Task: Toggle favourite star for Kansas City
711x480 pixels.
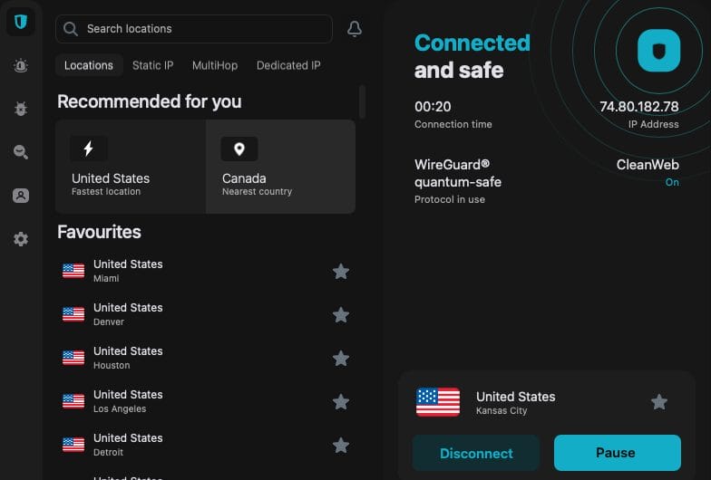Action: pos(659,402)
